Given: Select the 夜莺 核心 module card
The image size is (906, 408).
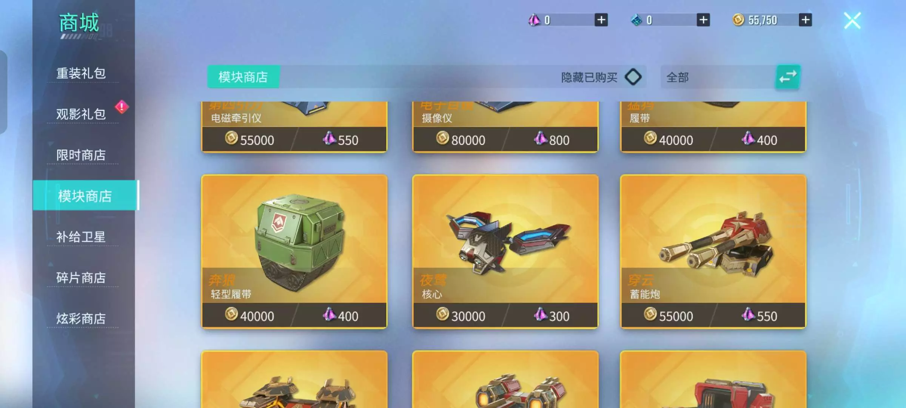Looking at the screenshot, I should (505, 251).
